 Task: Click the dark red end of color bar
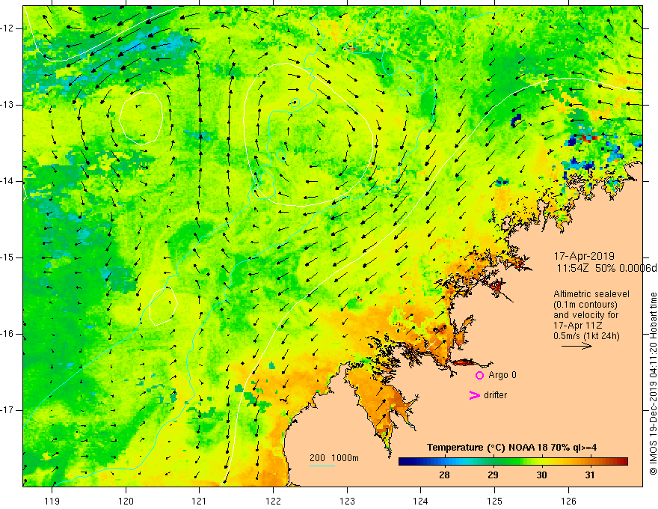(x=624, y=462)
